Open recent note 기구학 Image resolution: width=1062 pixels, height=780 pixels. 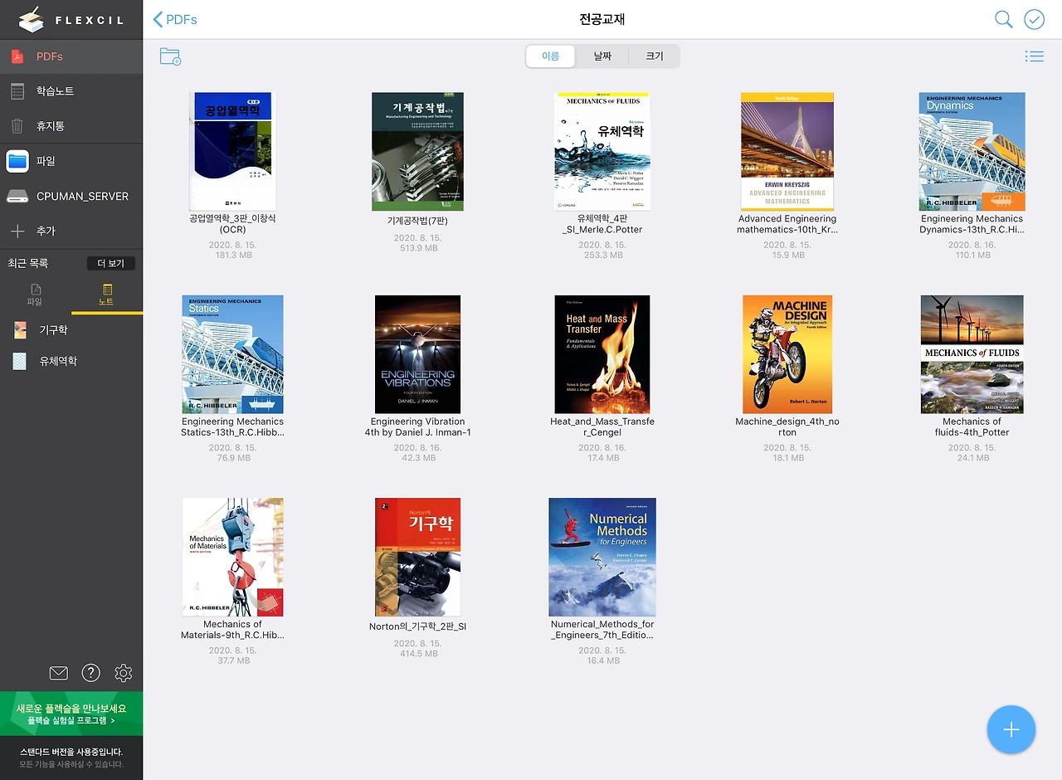coord(71,329)
